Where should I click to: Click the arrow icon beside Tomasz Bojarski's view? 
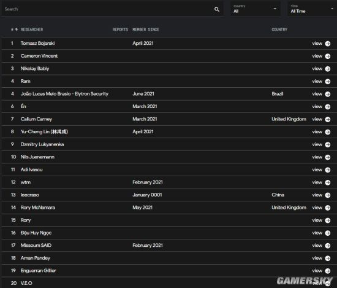pos(328,44)
